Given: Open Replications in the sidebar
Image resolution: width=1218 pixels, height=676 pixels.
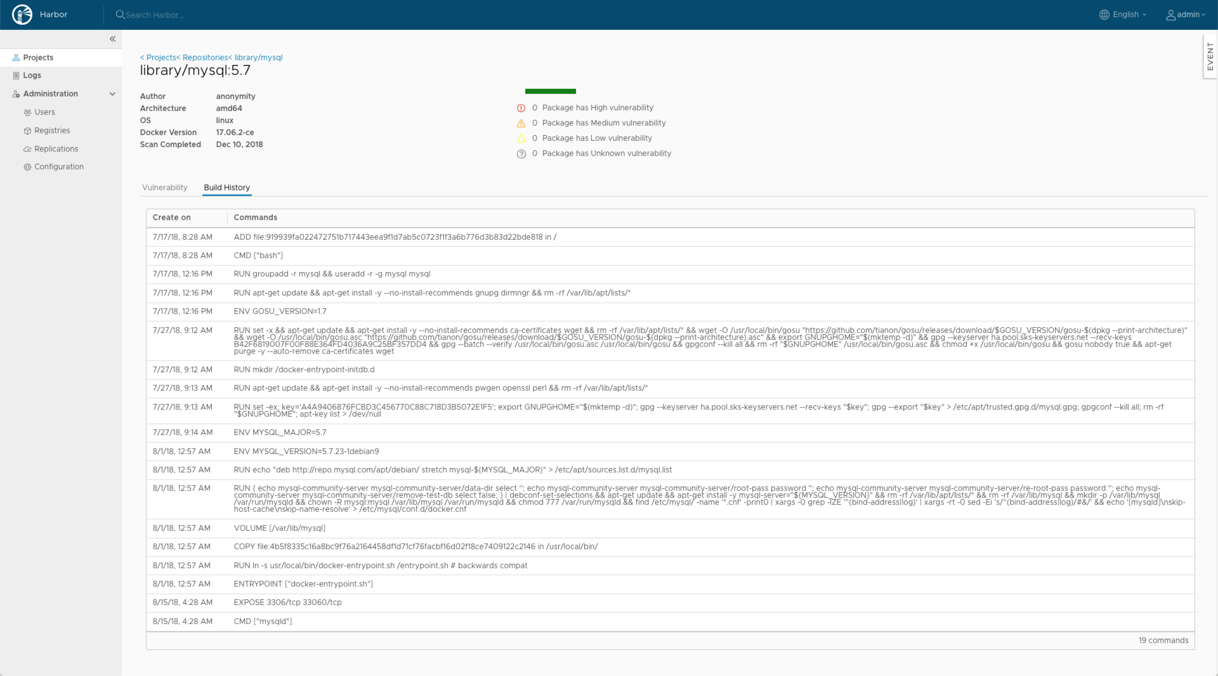Looking at the screenshot, I should click(56, 149).
